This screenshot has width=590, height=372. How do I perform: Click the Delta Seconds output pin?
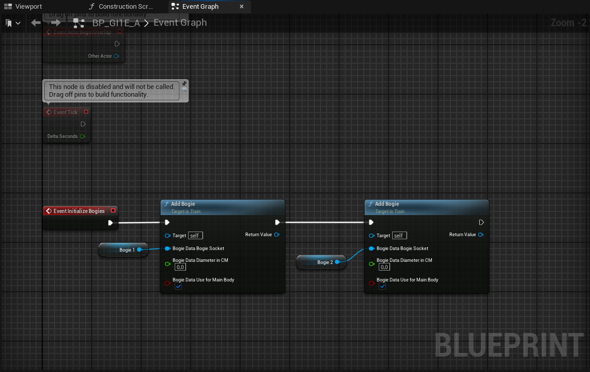(82, 136)
